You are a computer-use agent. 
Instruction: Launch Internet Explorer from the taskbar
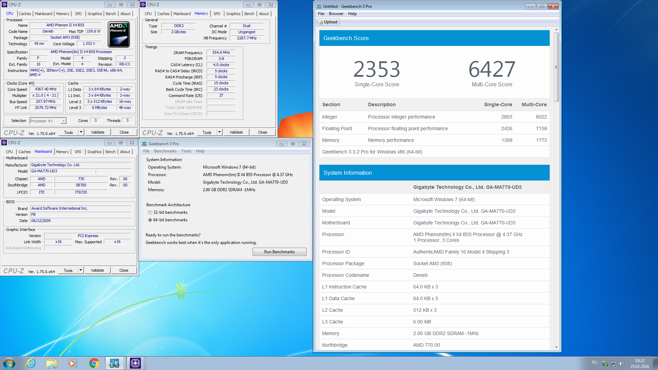point(31,363)
